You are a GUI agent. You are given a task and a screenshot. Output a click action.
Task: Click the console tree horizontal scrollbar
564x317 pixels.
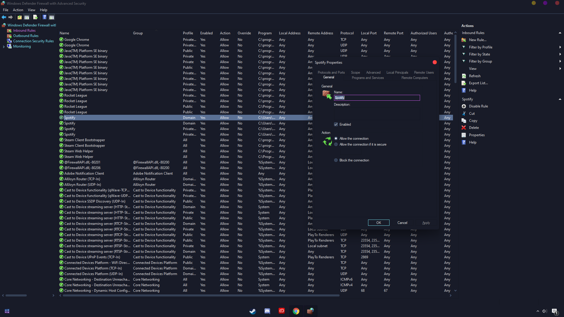(x=16, y=295)
